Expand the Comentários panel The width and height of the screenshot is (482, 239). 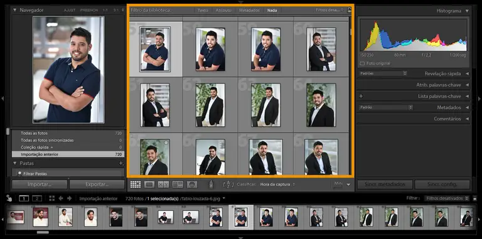point(467,119)
